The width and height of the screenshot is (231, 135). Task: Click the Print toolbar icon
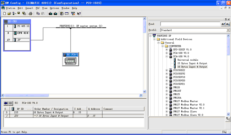coord(30,14)
